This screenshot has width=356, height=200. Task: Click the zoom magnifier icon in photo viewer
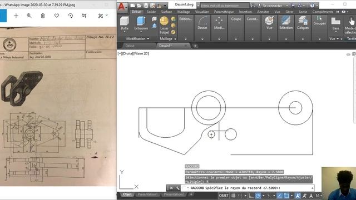[x=29, y=16]
